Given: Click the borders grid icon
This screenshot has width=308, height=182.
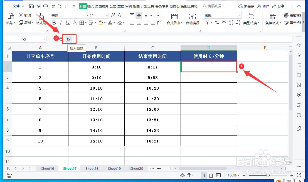Looking at the screenshot, I should [x=82, y=23].
